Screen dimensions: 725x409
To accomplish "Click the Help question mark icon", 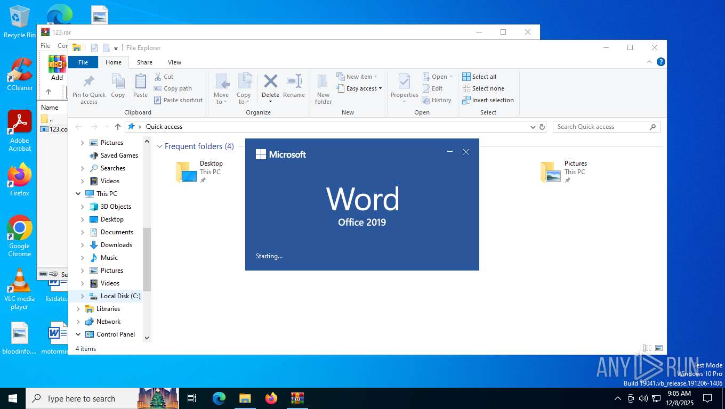I will pos(661,62).
